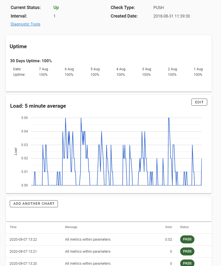The width and height of the screenshot is (221, 266).
Task: Click the 30 Days Uptime summary text
Action: click(31, 61)
